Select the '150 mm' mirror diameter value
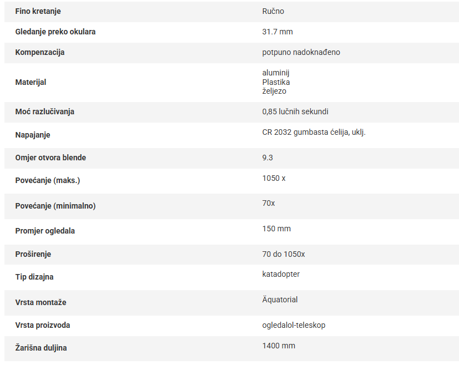The width and height of the screenshot is (459, 365). (x=276, y=229)
